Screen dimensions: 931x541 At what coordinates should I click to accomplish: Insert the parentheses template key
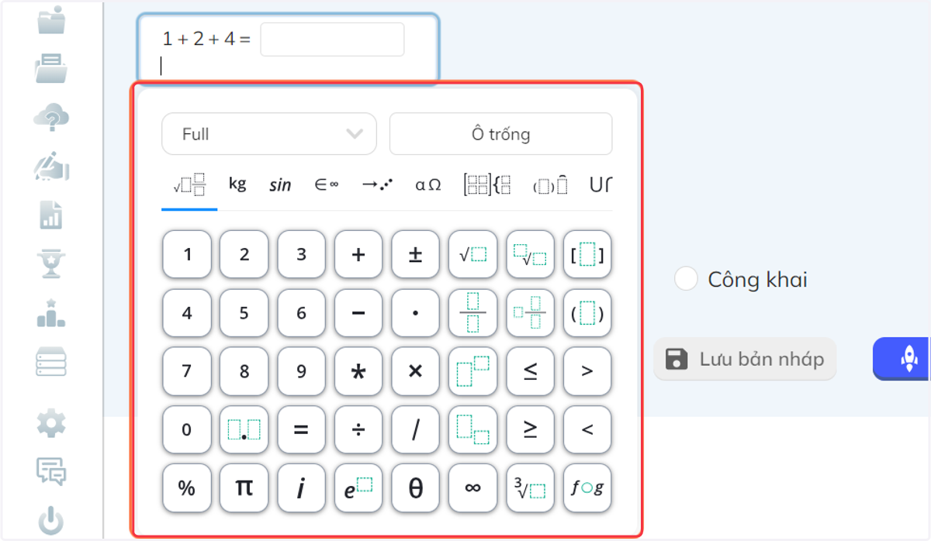(x=587, y=313)
